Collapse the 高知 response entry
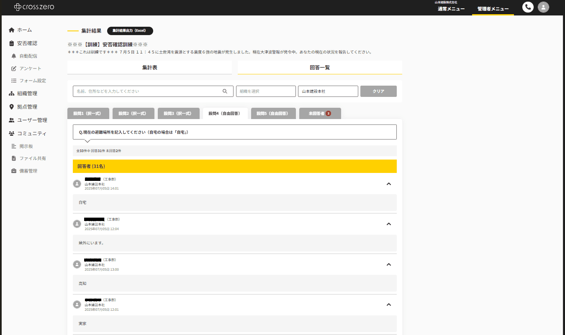The image size is (565, 335). coord(388,264)
